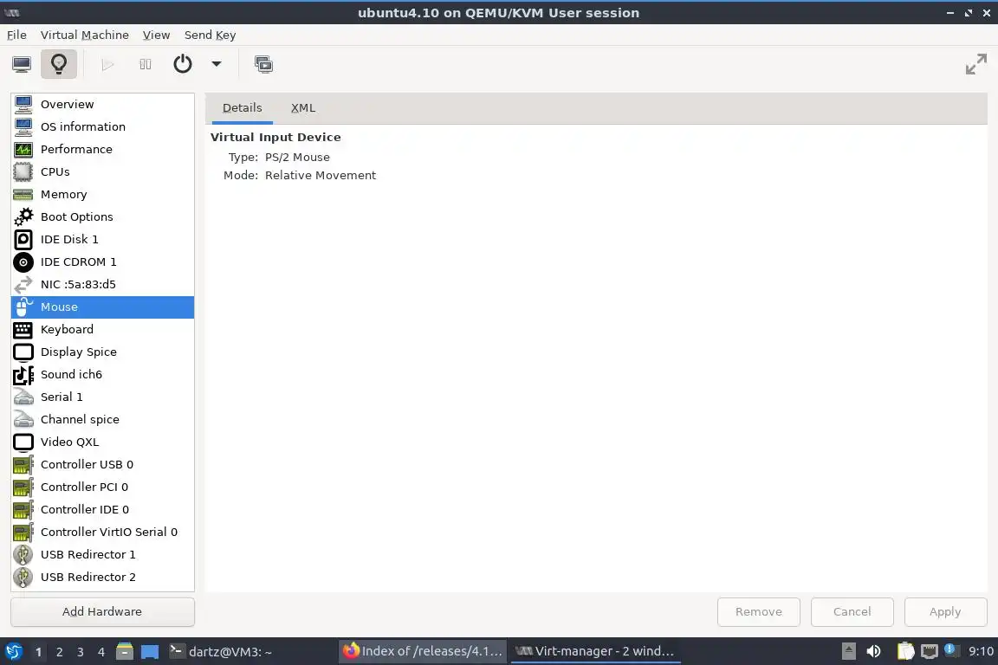Open the File menu
The image size is (998, 665).
point(16,35)
